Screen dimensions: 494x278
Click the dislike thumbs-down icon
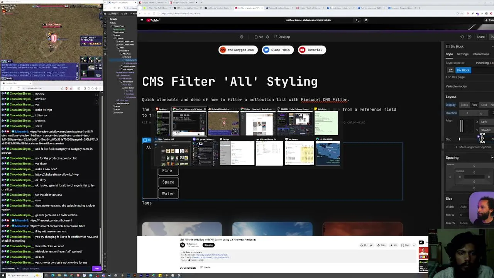(371, 245)
